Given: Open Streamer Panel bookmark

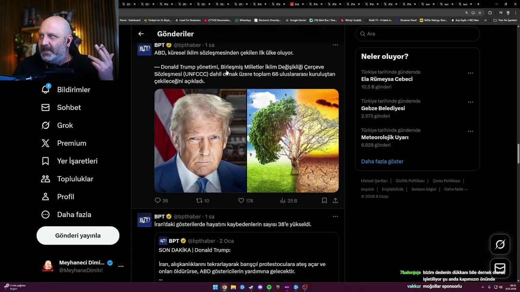Looking at the screenshot, I should coord(406,20).
